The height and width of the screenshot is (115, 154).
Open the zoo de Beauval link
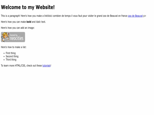click(135, 16)
